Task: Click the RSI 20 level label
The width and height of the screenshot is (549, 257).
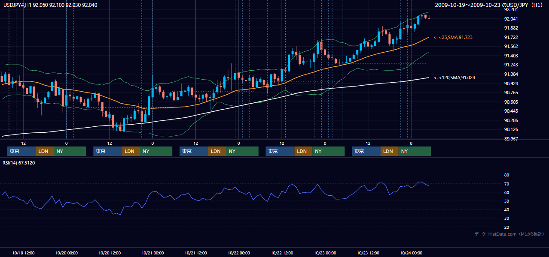Action: click(506, 227)
